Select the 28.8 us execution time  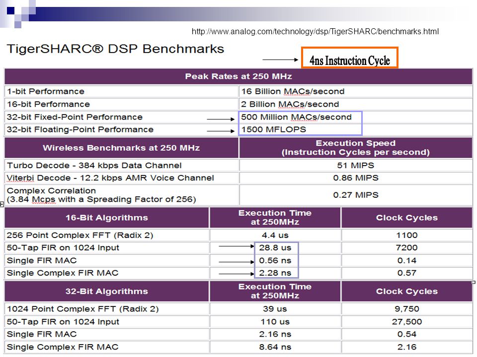coord(275,248)
